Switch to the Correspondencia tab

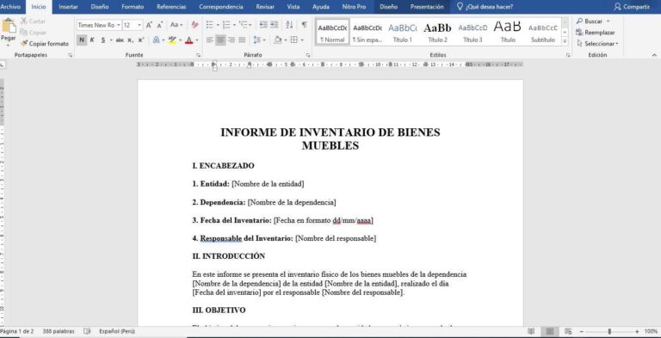221,7
